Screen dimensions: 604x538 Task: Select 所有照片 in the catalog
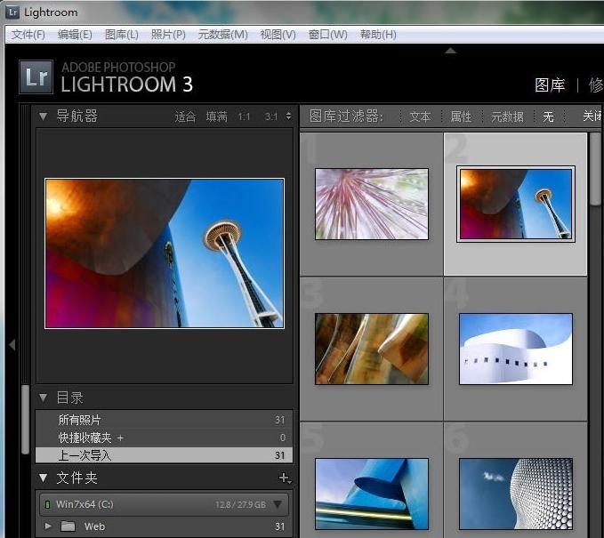pos(80,420)
